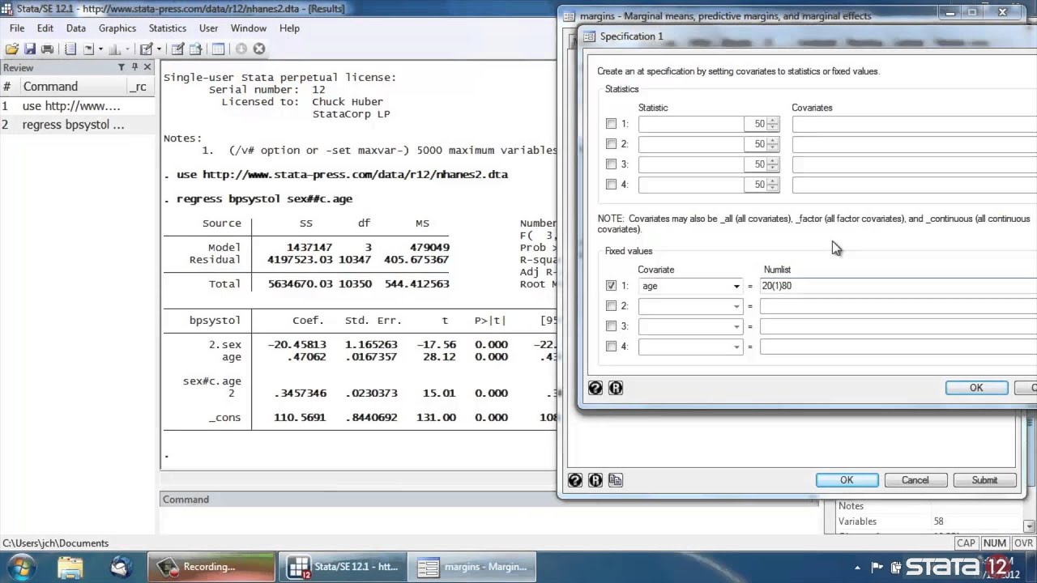Uncheck Fixed values row 1 checkbox (age)

[x=612, y=286]
